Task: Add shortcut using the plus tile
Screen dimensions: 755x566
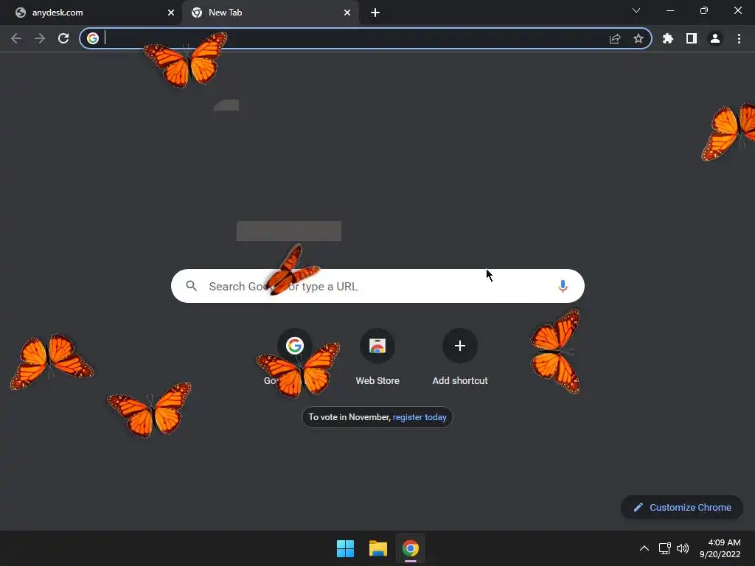Action: pos(460,357)
